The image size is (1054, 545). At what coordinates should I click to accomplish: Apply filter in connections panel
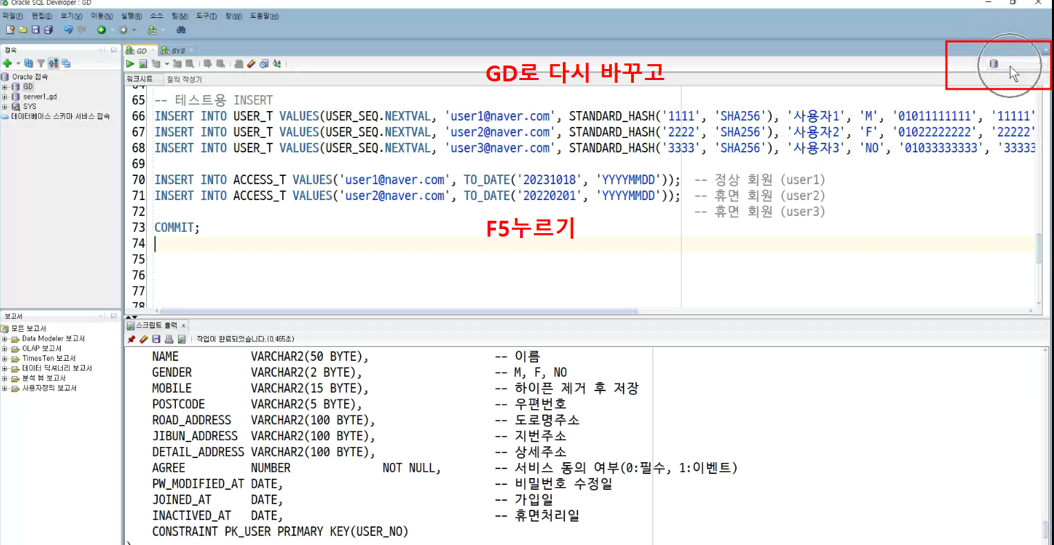click(41, 63)
